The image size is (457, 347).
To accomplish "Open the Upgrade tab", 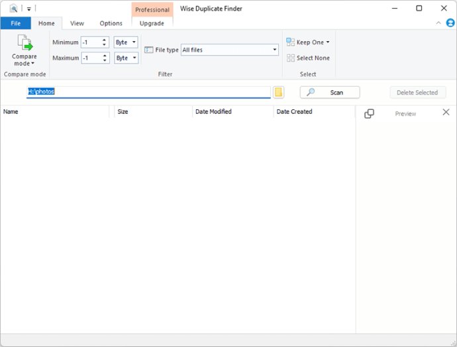I will point(152,23).
